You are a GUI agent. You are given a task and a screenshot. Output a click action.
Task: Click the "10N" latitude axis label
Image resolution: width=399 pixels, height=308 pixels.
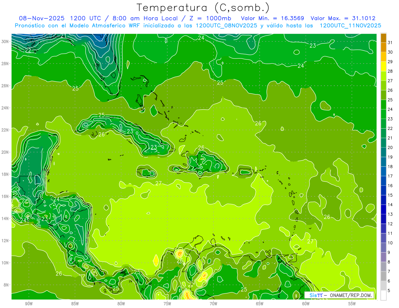[x=5, y=263]
